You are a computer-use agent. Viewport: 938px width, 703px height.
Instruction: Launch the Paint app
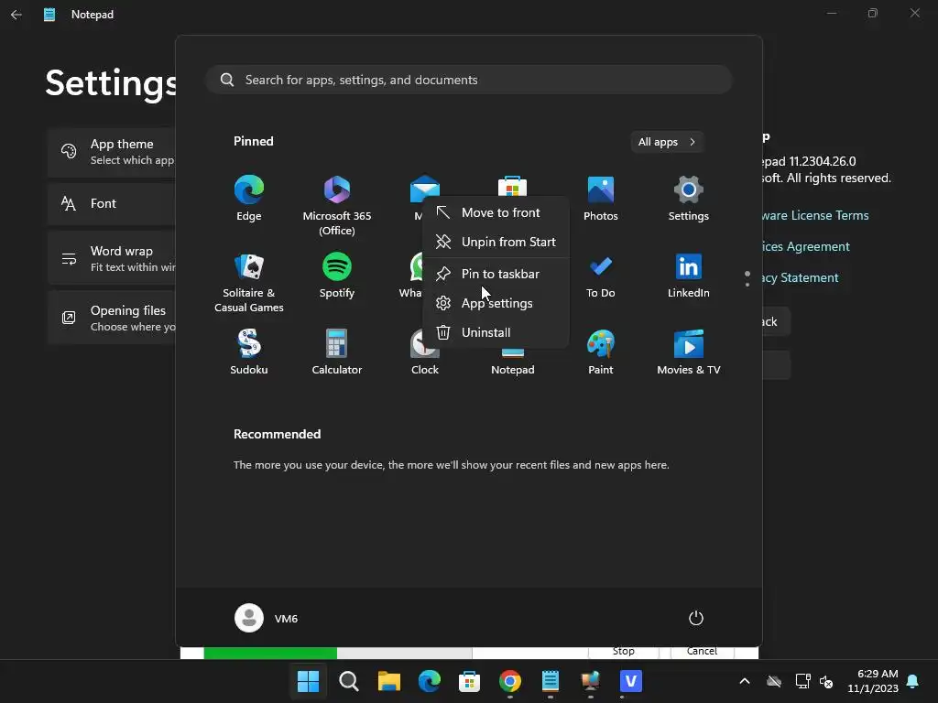click(x=601, y=352)
